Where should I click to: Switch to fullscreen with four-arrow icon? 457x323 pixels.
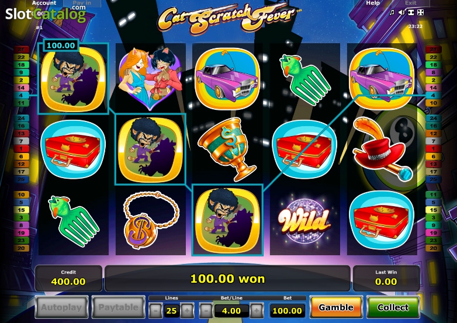pos(421,12)
